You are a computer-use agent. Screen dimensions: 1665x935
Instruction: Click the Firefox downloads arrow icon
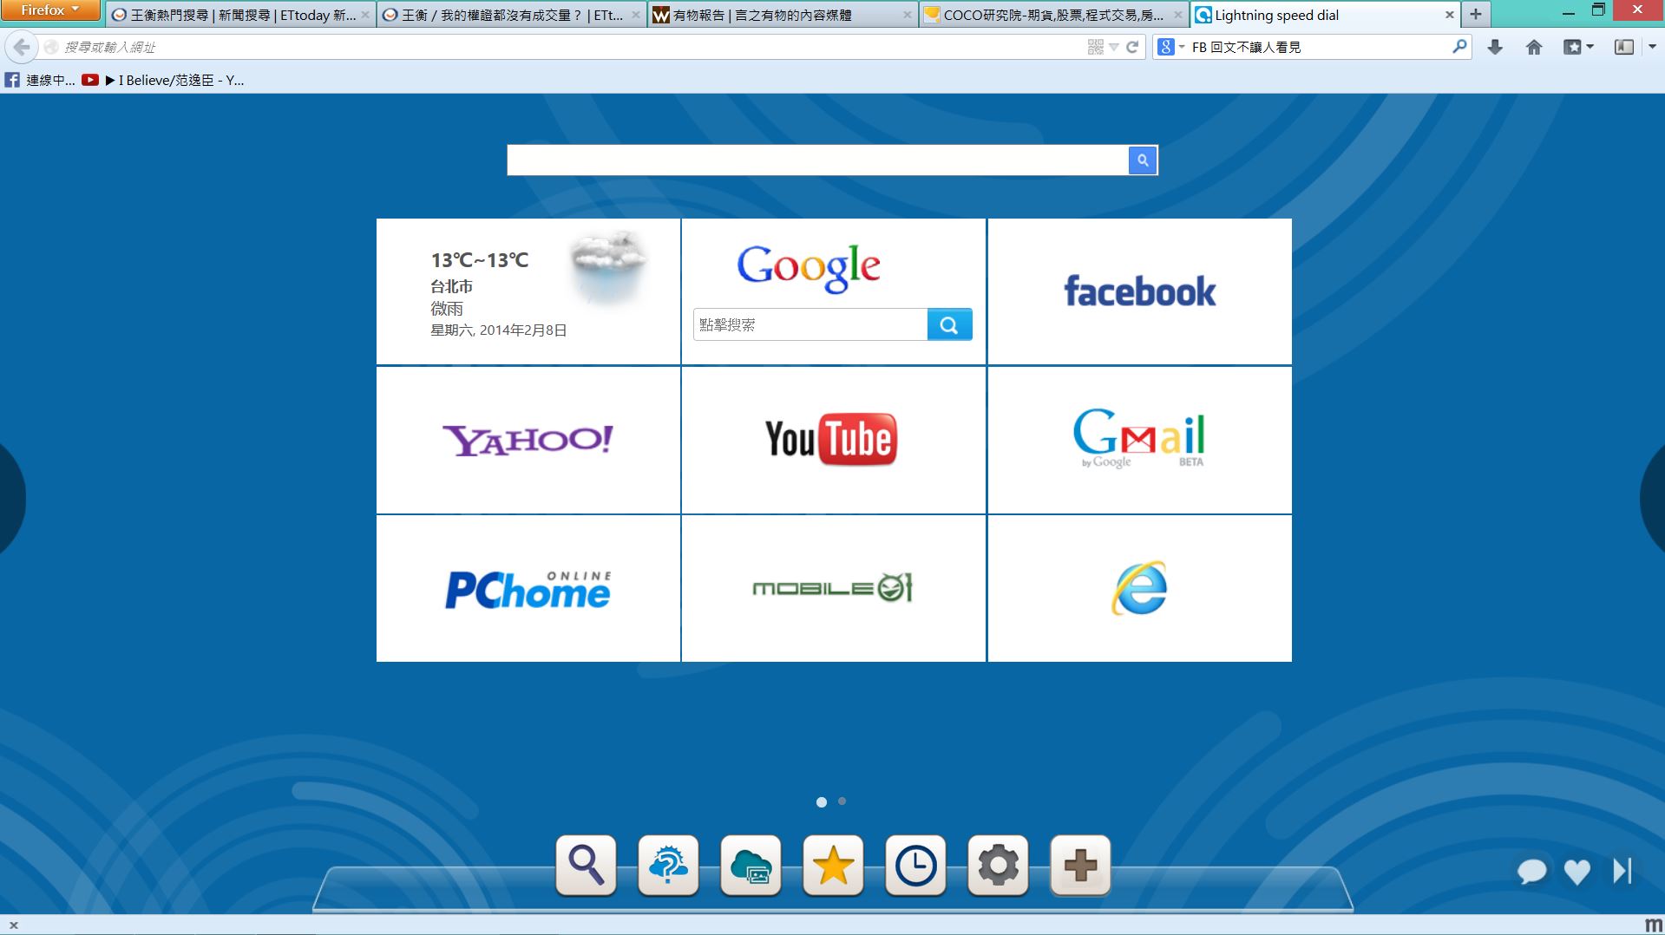tap(1494, 47)
